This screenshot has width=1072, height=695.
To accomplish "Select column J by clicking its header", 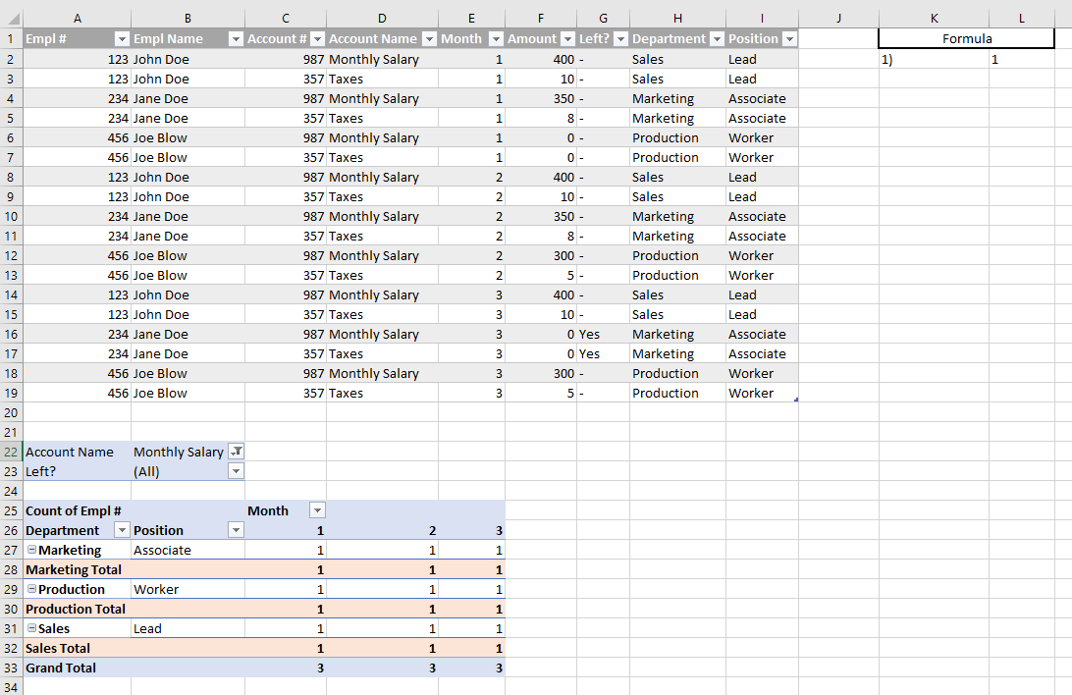I will click(x=838, y=18).
